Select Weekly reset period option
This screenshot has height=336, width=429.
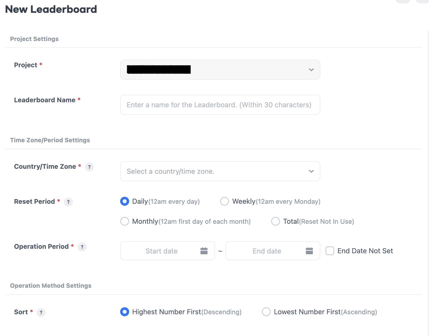[225, 201]
